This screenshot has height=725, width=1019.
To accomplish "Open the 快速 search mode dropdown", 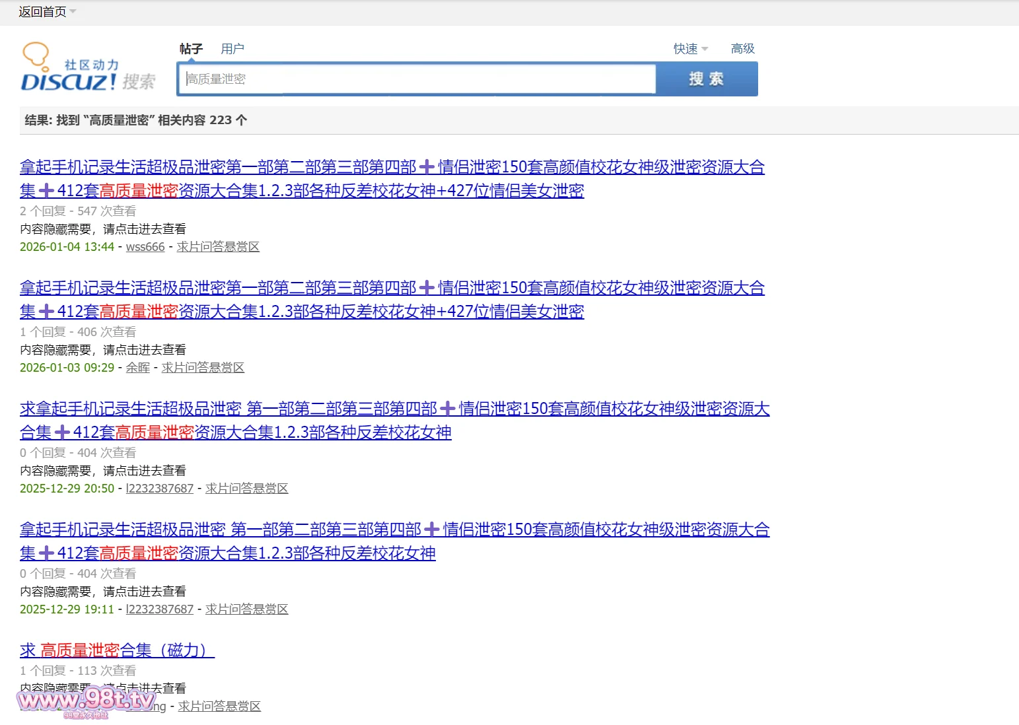I will 690,49.
